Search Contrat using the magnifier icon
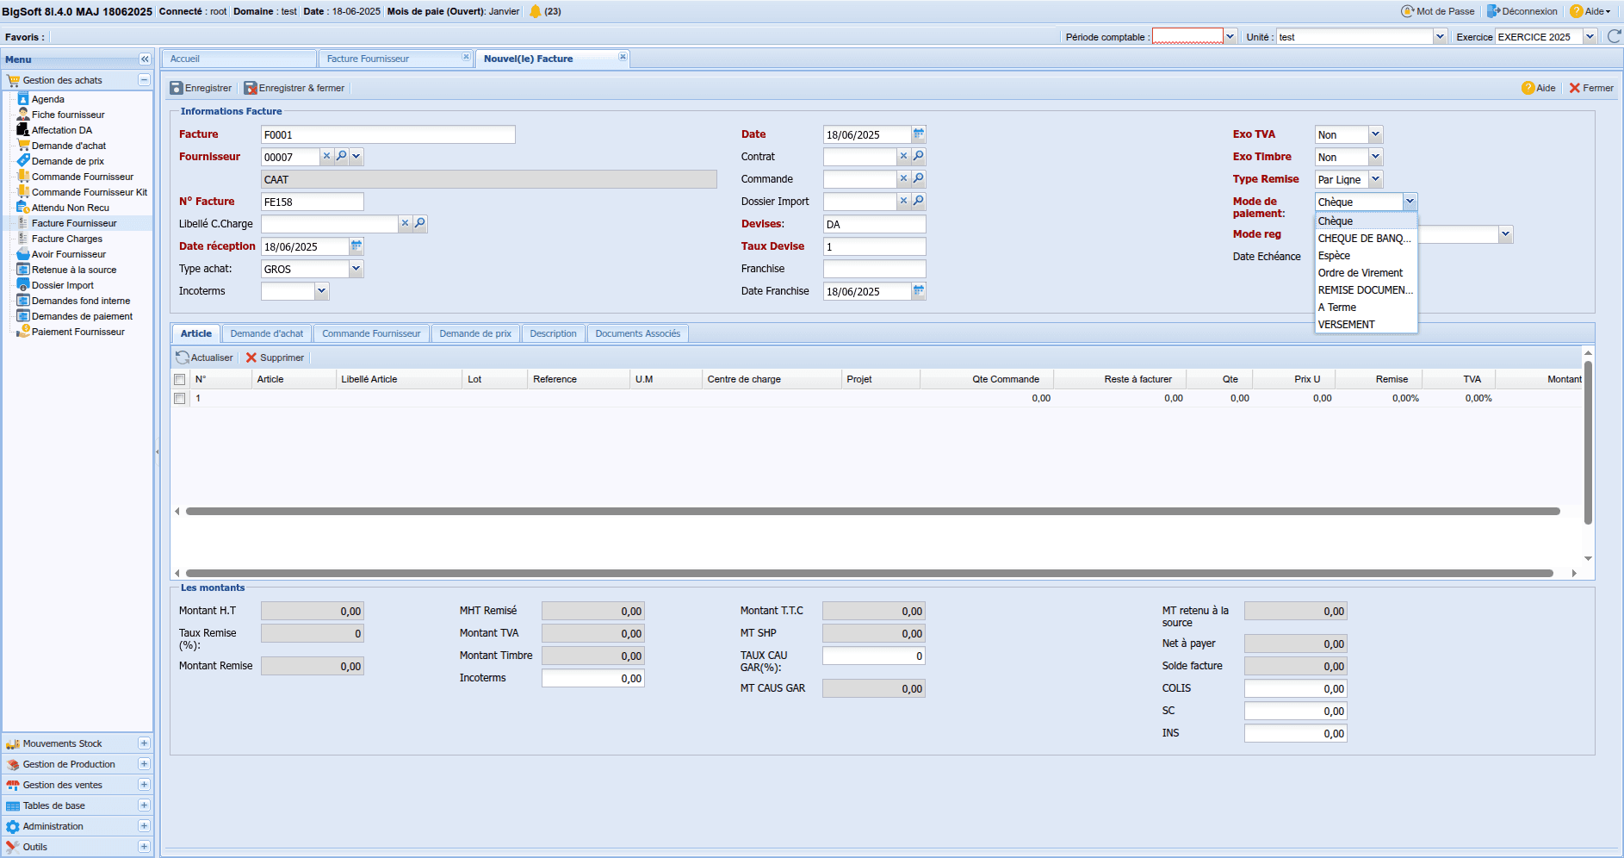The image size is (1624, 858). pyautogui.click(x=919, y=156)
